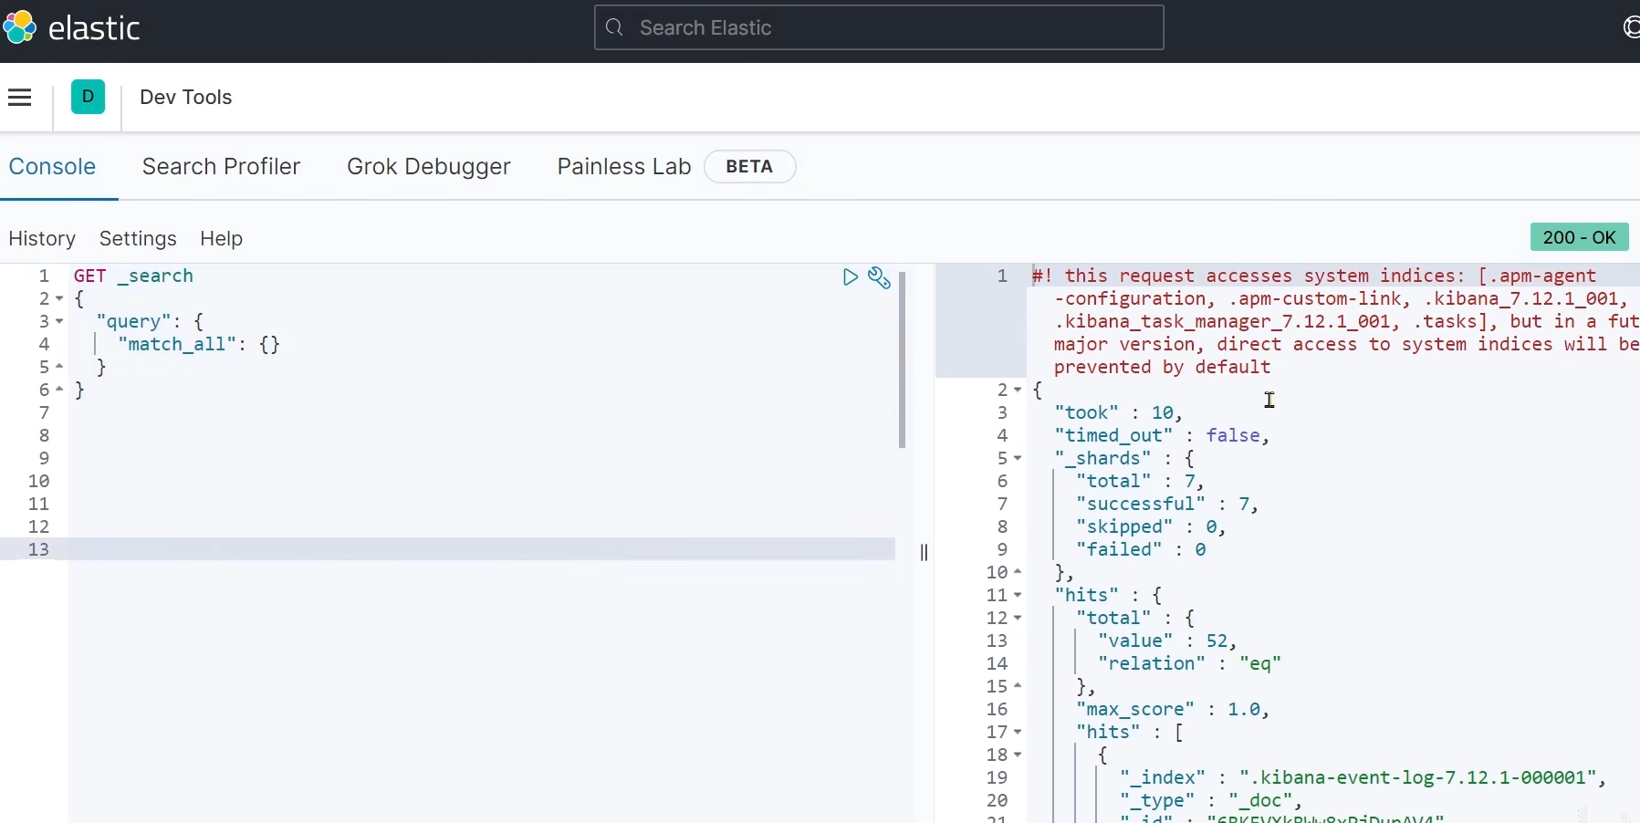Click the search magnifier icon
The height and width of the screenshot is (823, 1640).
point(615,28)
